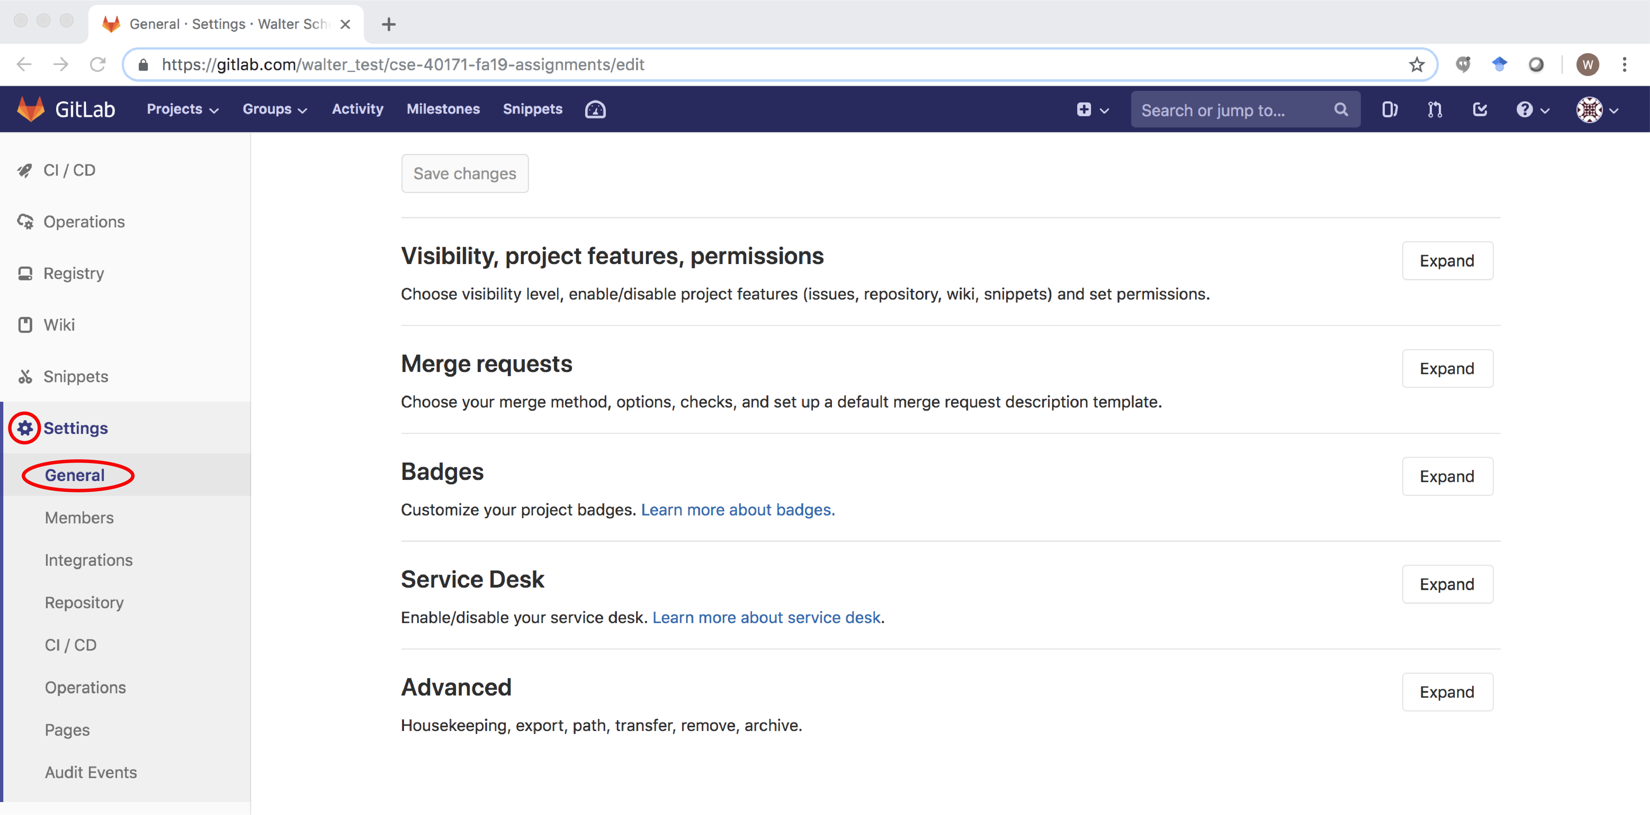View site security lock icon

click(x=143, y=65)
